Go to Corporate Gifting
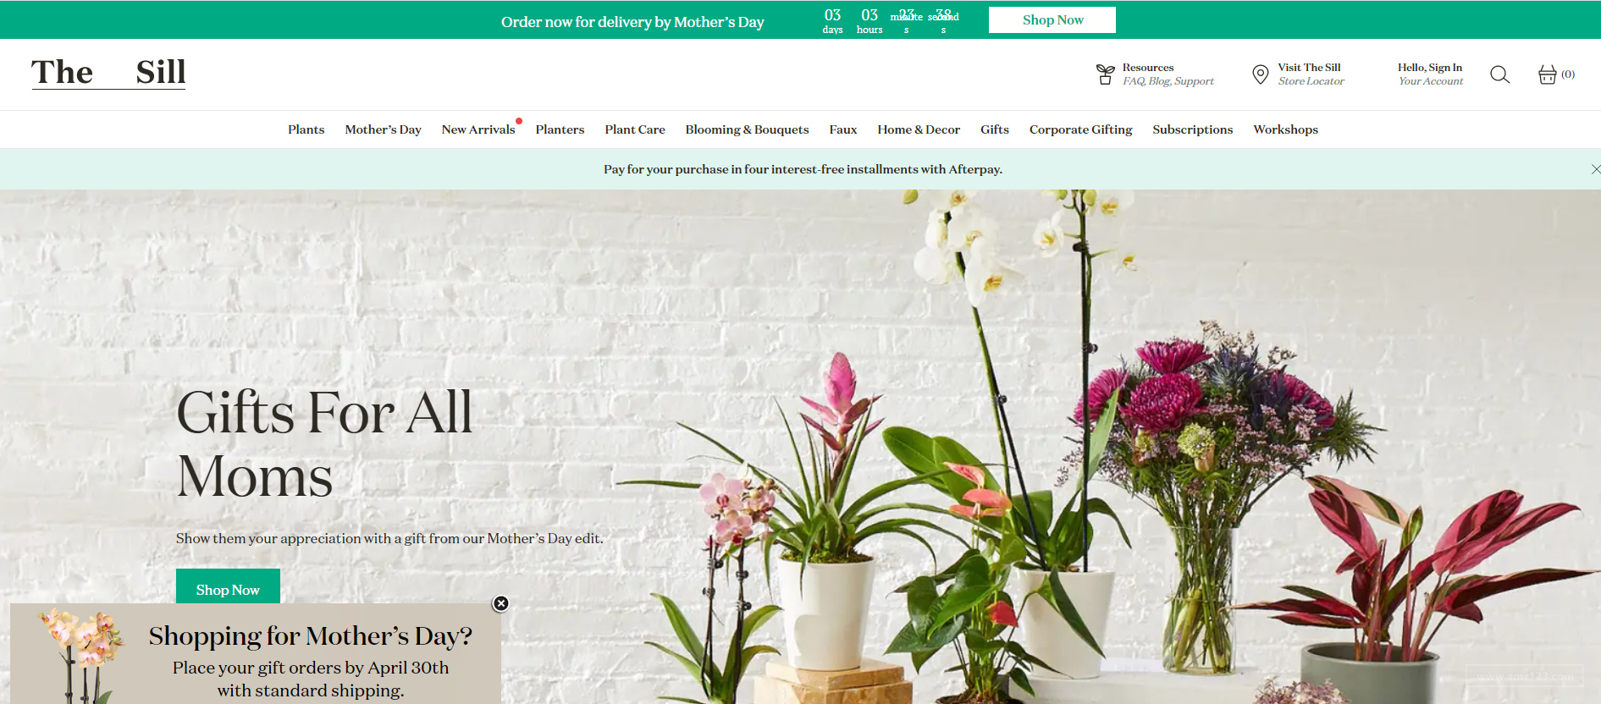 point(1080,129)
